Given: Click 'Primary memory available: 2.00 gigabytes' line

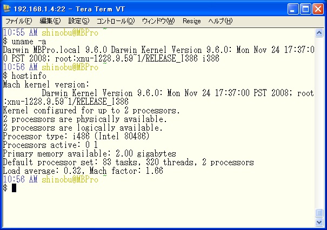Looking at the screenshot, I should pyautogui.click(x=90, y=154).
